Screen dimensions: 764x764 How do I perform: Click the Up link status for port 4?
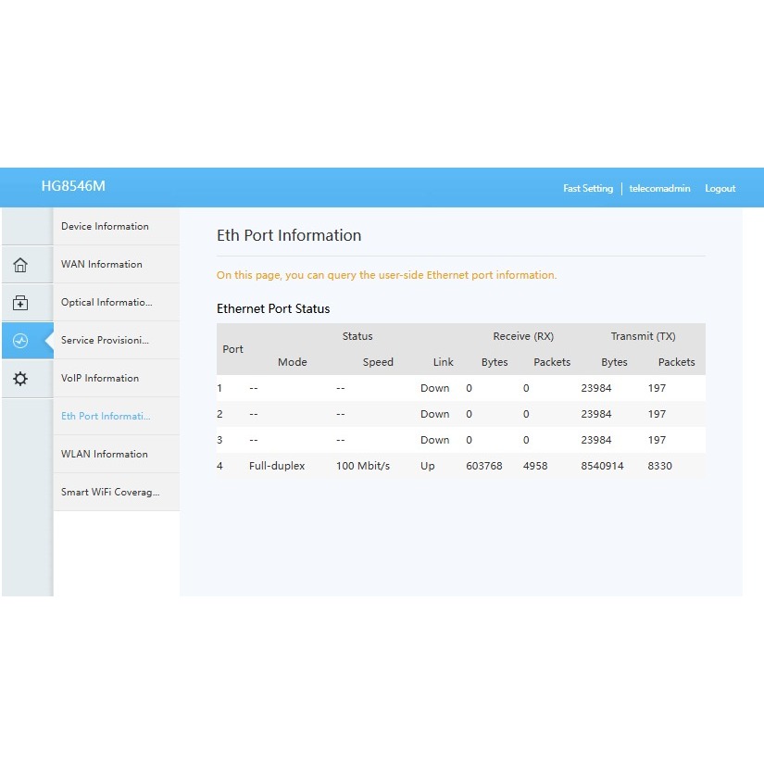pyautogui.click(x=427, y=466)
